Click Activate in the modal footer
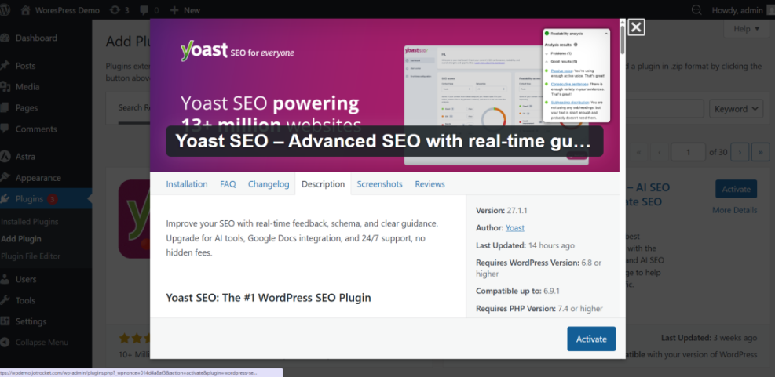The image size is (775, 377). tap(591, 339)
